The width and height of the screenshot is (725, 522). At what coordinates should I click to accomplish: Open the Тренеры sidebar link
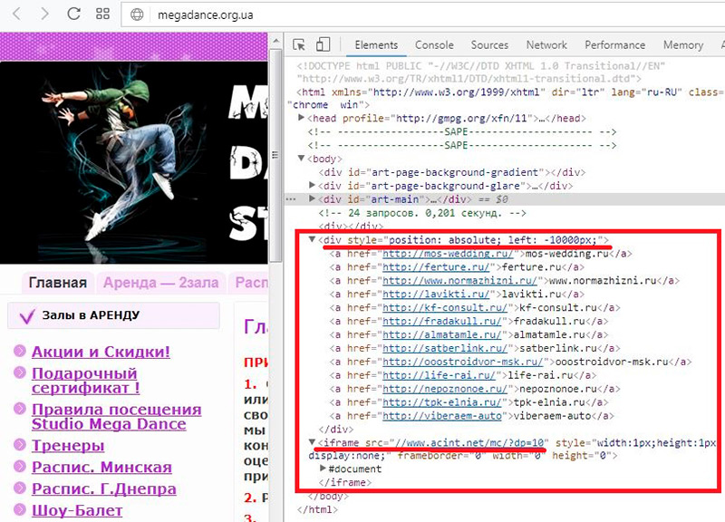point(68,445)
